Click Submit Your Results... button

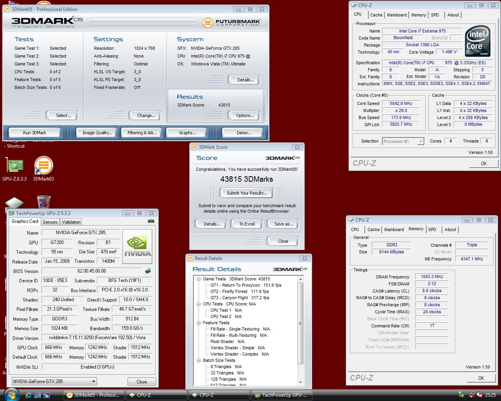click(247, 193)
